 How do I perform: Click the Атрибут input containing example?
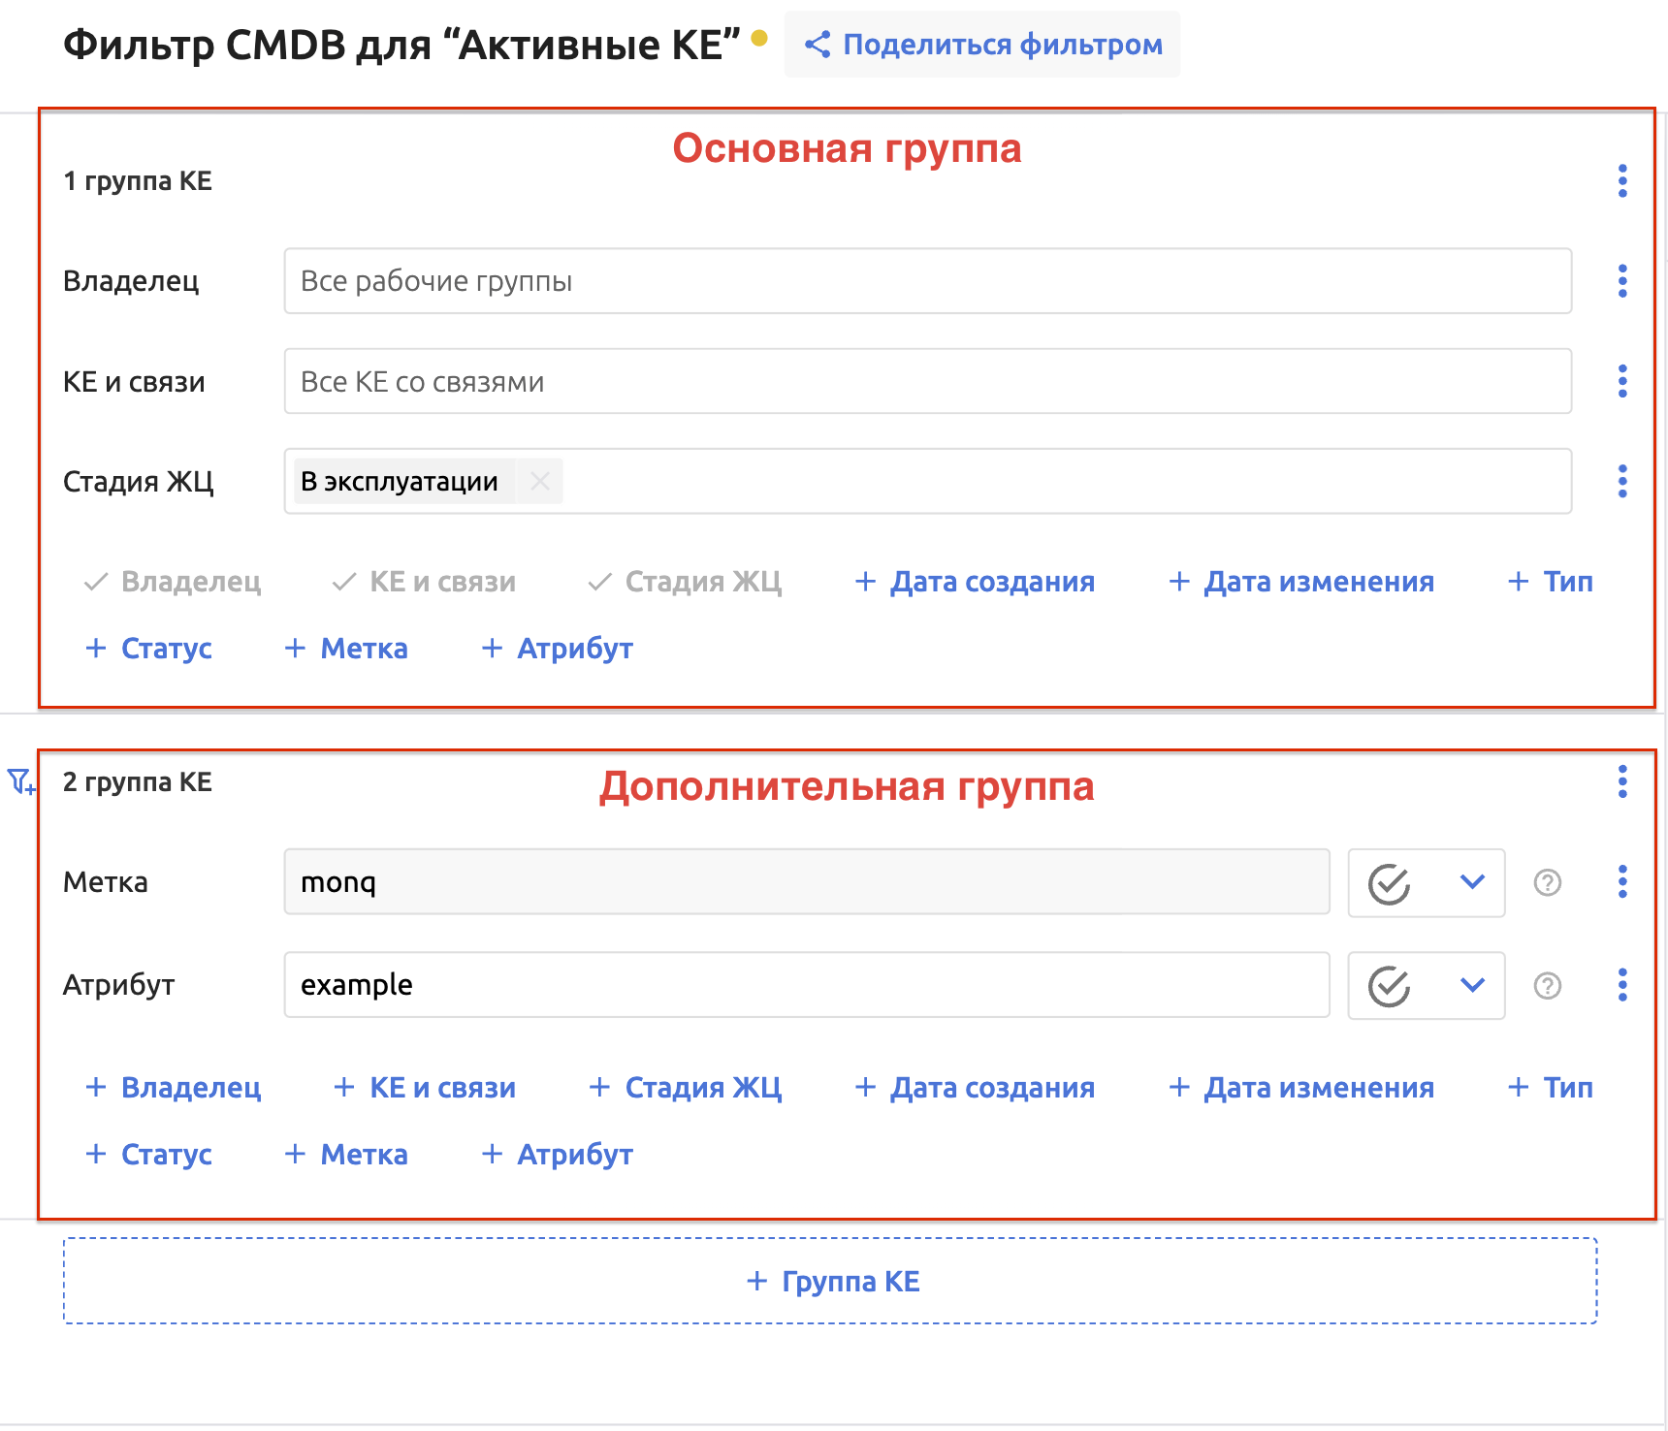(806, 985)
